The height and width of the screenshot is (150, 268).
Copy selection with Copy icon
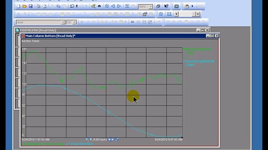tap(58, 6)
